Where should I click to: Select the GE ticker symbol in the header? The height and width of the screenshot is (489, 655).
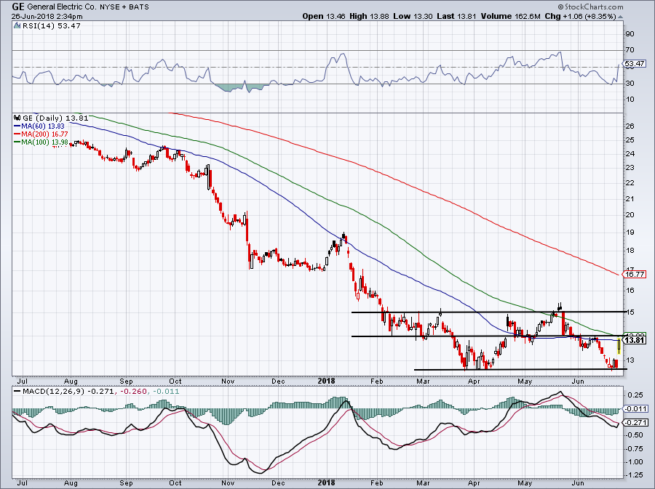tap(17, 7)
